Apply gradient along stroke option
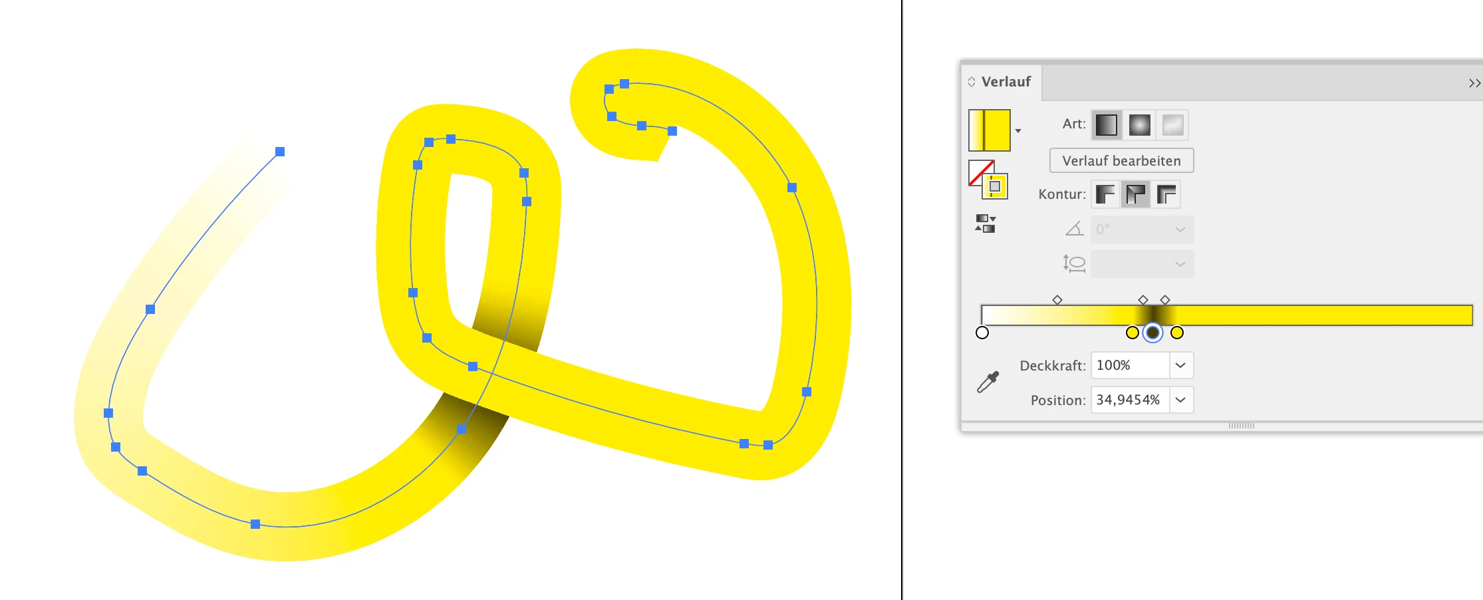The width and height of the screenshot is (1483, 600). [x=1135, y=194]
